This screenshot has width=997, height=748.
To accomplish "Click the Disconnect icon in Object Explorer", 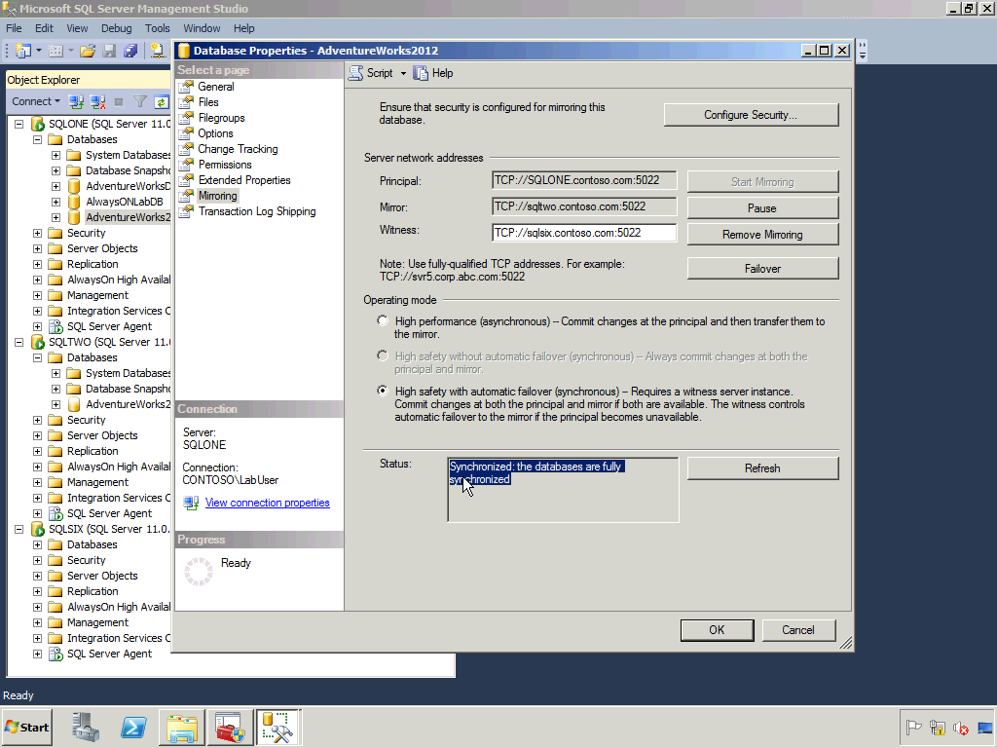I will point(96,101).
